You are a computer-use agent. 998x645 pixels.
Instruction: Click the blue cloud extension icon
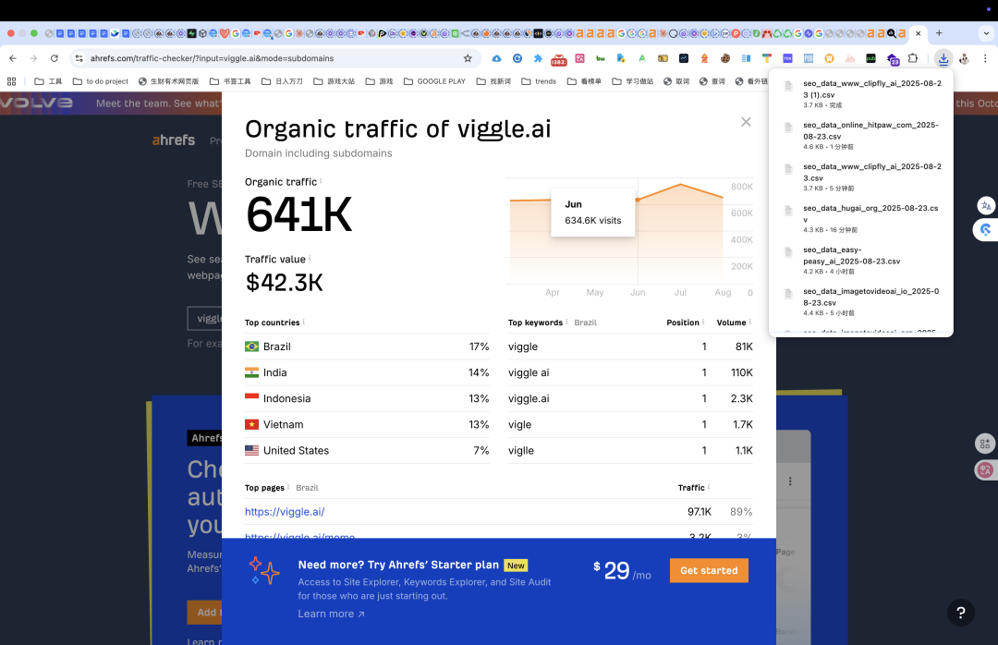point(496,58)
